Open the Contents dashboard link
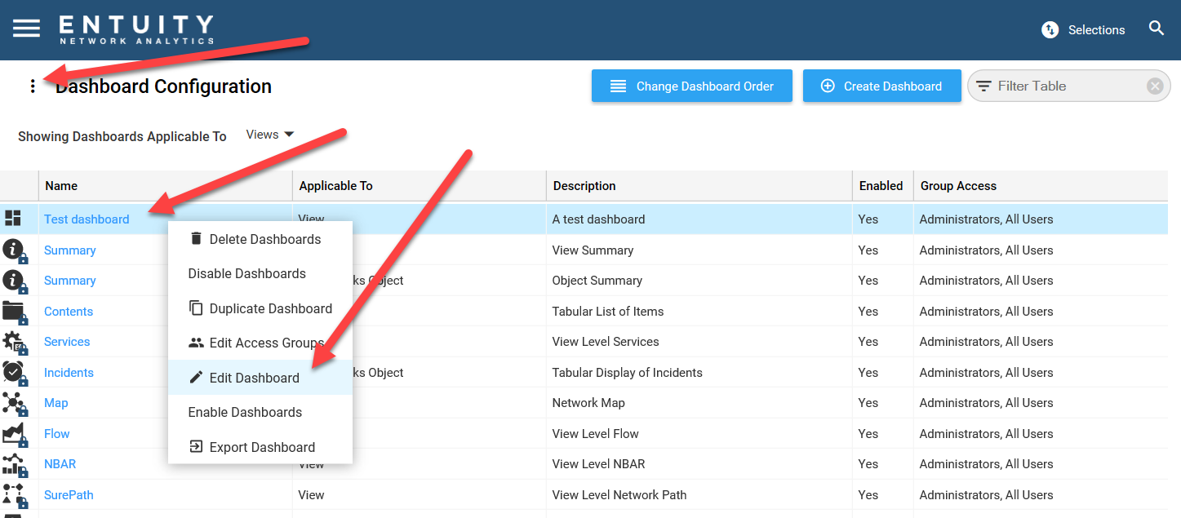Viewport: 1181px width, 518px height. (x=69, y=312)
